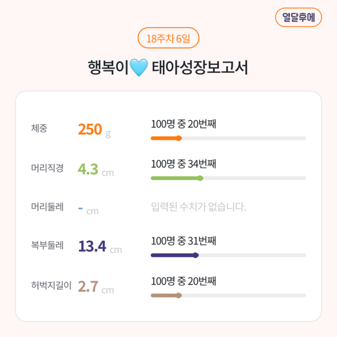
Task: Click the empty 머리둘레 dash value
Action: (x=81, y=209)
